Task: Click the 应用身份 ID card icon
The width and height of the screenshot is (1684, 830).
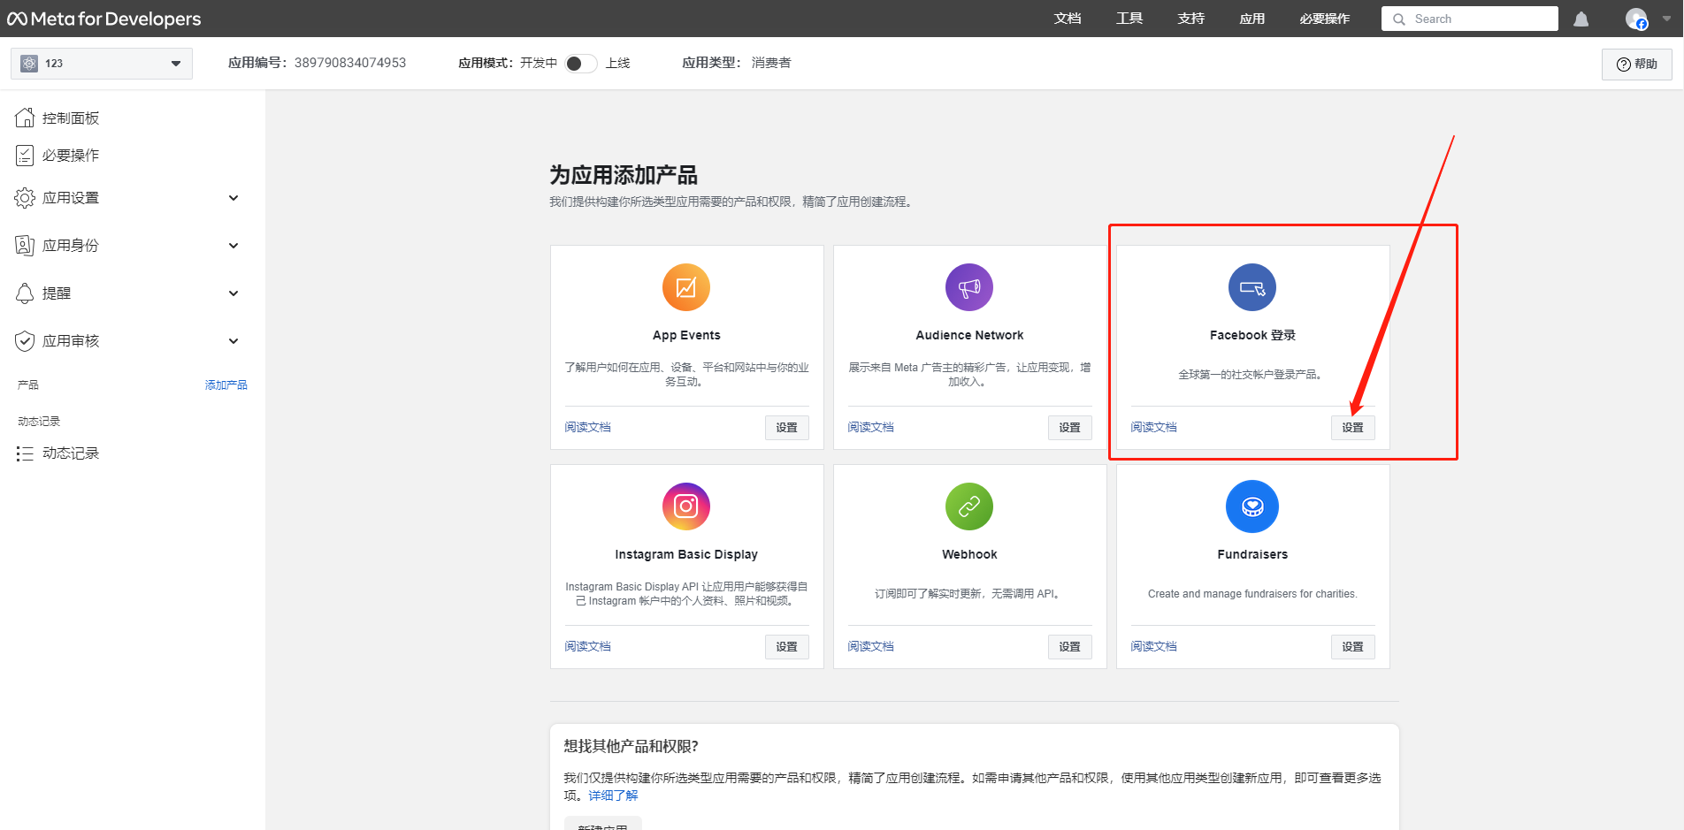Action: click(25, 246)
